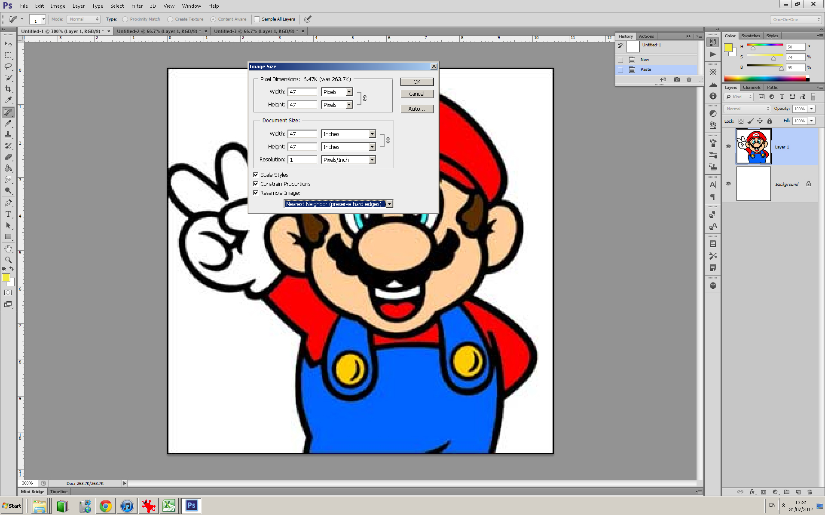Open One-On-One workspace dropdown
This screenshot has width=825, height=515.
pyautogui.click(x=796, y=19)
